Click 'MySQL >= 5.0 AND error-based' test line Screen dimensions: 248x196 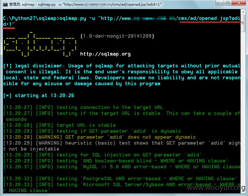(x=122, y=167)
